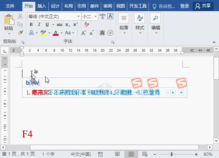The image size is (219, 158).
Task: Select IME candidate 5 芭蕾舞
Action: click(149, 93)
